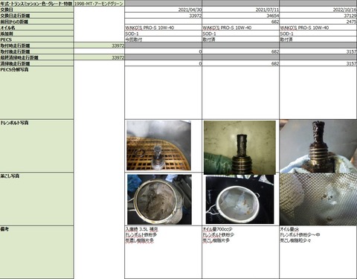Select the last column SOD-1 additive cell
This screenshot has height=279, width=357.
click(x=318, y=33)
